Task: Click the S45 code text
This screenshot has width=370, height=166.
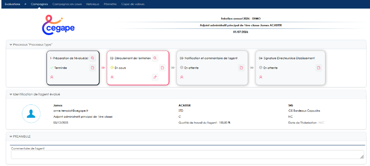Action: (x=291, y=105)
